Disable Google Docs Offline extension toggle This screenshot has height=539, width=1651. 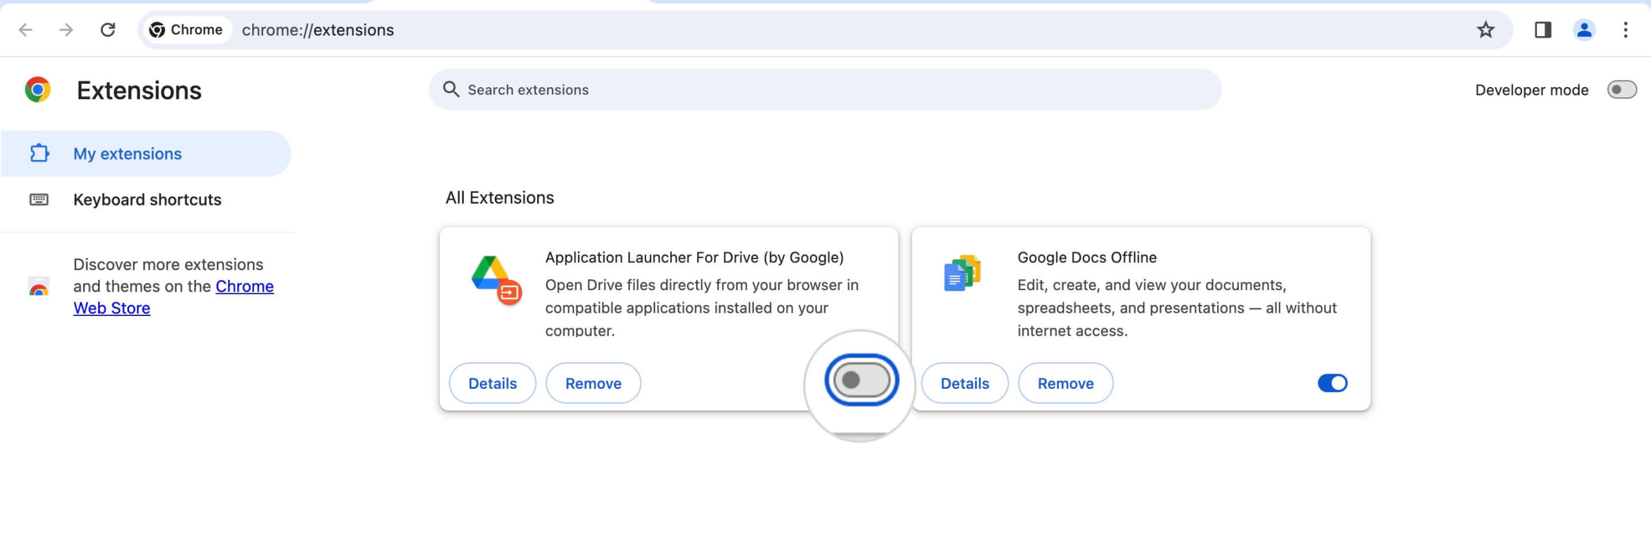coord(1332,383)
